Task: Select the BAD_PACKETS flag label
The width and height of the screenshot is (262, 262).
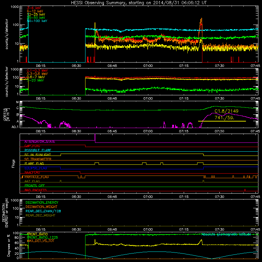Action: (36, 190)
